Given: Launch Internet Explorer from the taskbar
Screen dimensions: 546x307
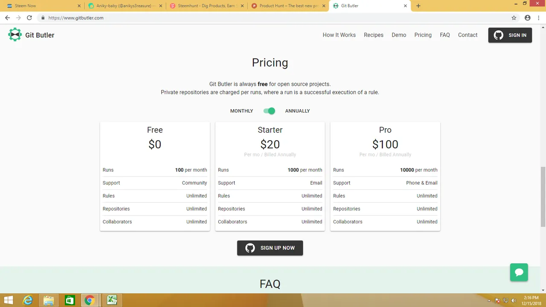Looking at the screenshot, I should [28, 300].
